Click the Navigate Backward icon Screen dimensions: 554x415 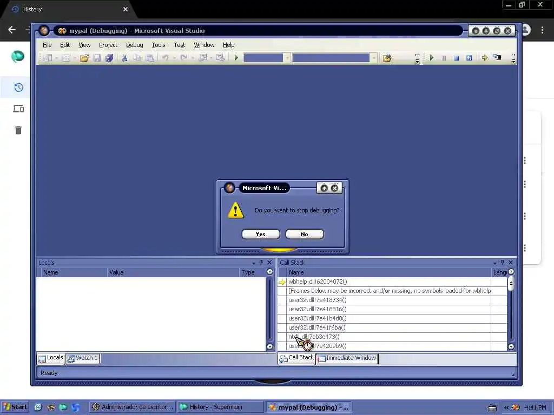(203, 58)
